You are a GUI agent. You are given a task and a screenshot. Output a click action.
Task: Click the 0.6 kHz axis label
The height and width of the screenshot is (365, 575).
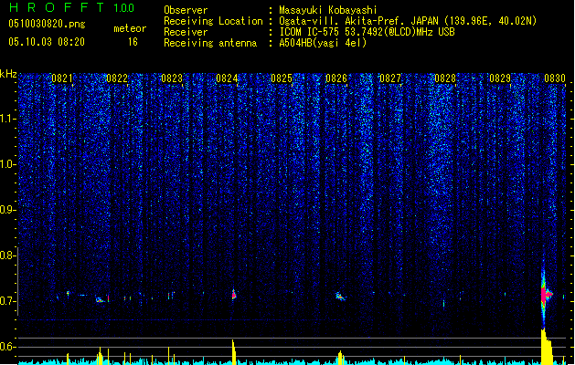(x=8, y=347)
